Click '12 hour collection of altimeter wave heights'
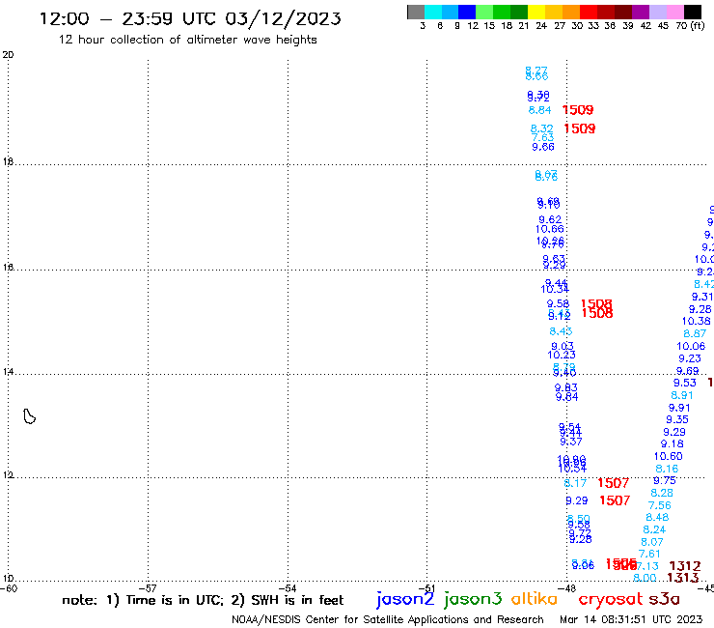Image resolution: width=714 pixels, height=628 pixels. coord(187,40)
